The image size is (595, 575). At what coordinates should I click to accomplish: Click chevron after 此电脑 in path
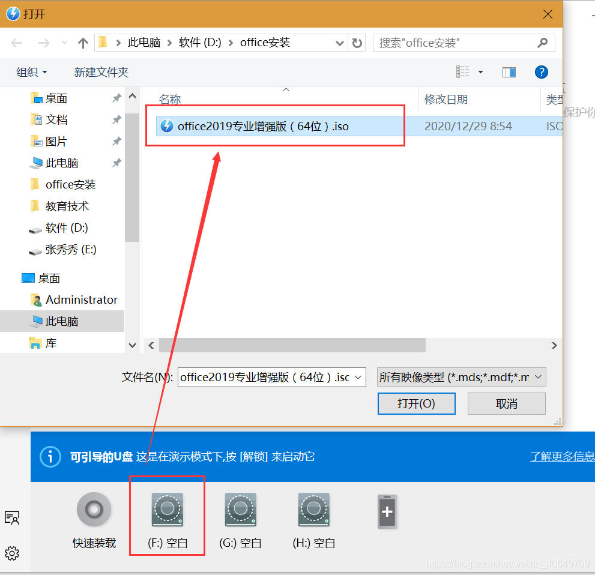pos(170,43)
